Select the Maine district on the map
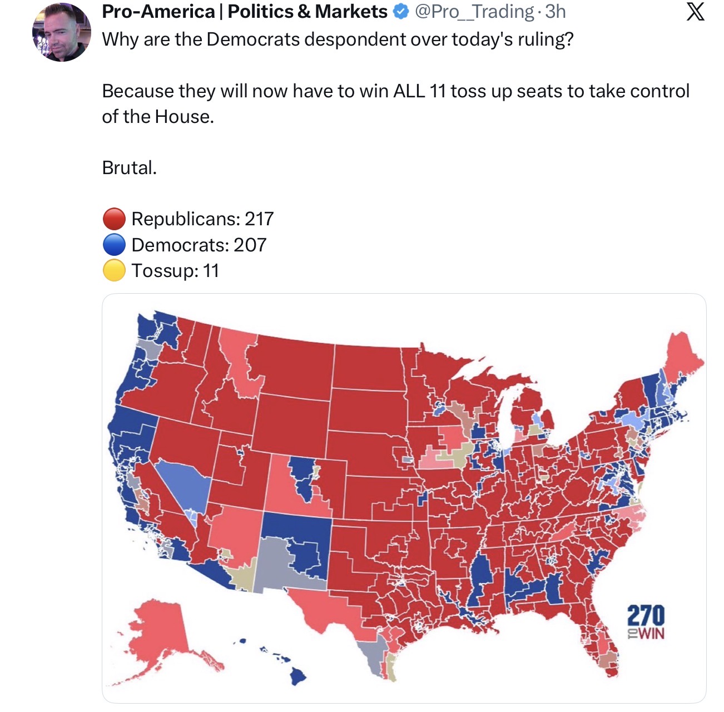The height and width of the screenshot is (712, 724). 681,362
